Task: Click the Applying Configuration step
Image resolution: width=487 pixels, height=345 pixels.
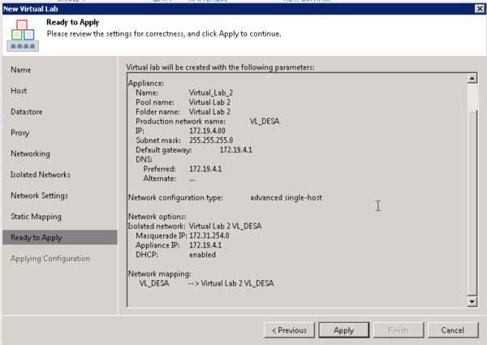Action: tap(50, 259)
